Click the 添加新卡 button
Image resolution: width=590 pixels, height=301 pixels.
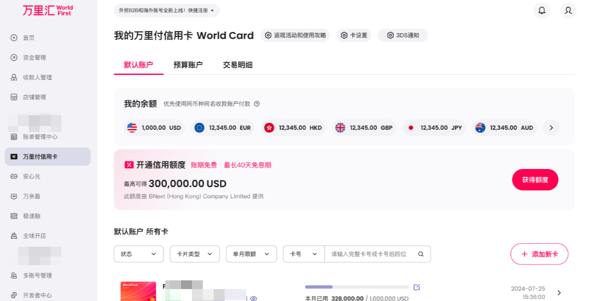(539, 254)
